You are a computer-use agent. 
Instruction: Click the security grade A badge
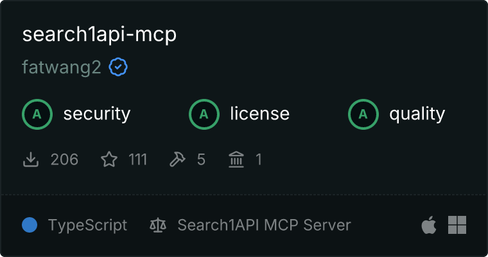coord(37,114)
